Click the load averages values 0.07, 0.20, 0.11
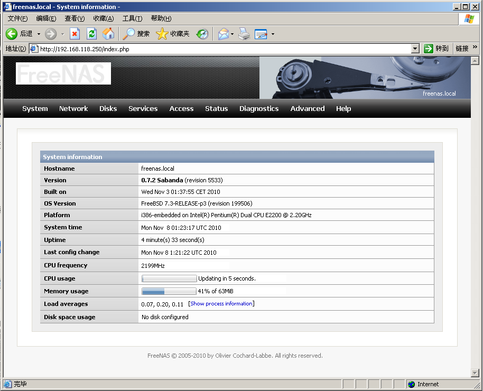 click(162, 304)
